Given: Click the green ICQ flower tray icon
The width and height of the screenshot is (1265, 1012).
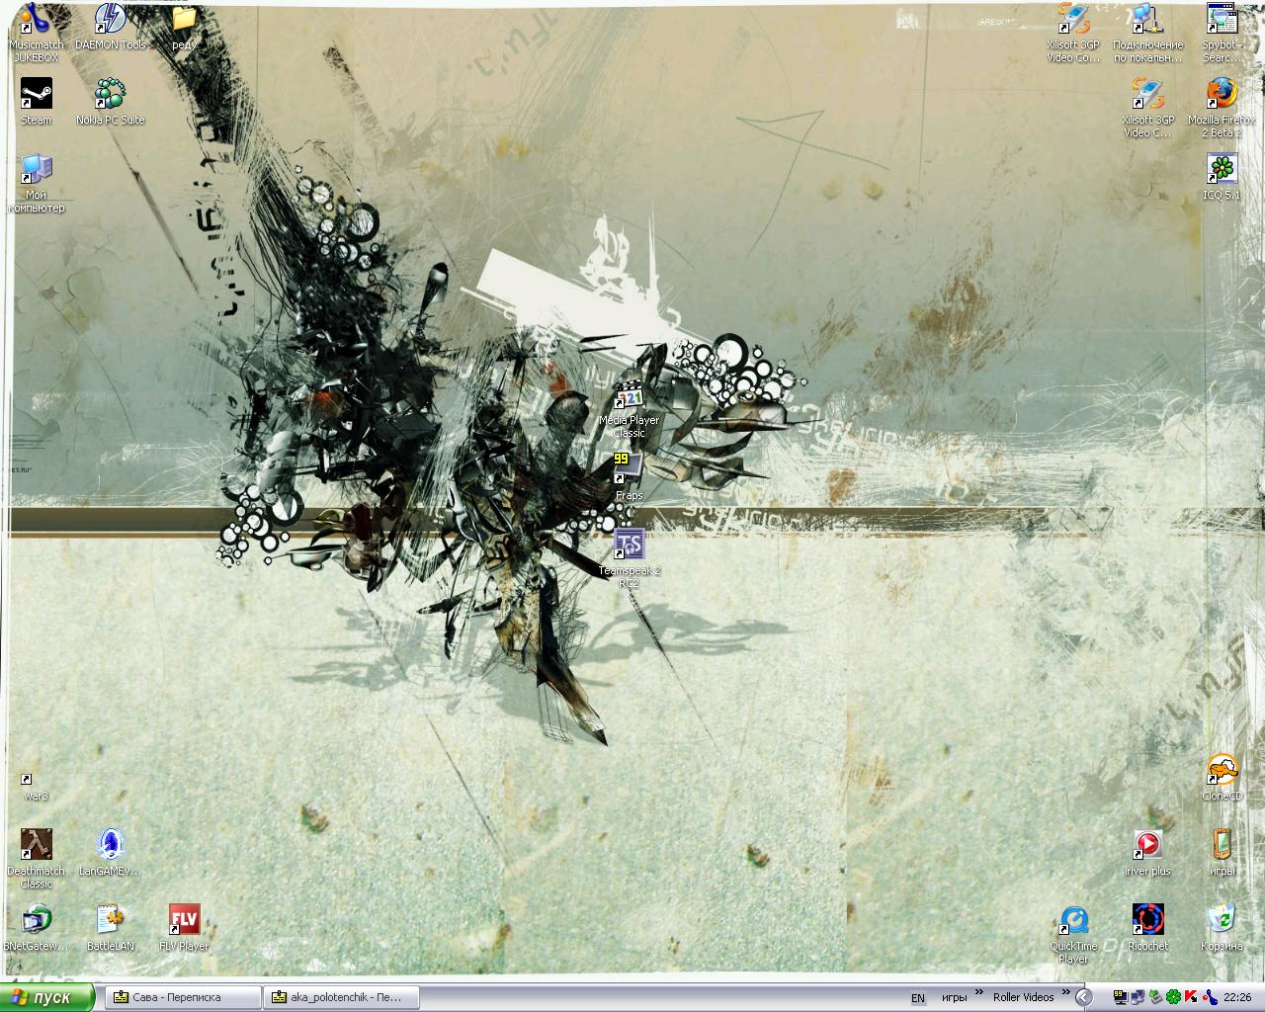Looking at the screenshot, I should click(1174, 997).
